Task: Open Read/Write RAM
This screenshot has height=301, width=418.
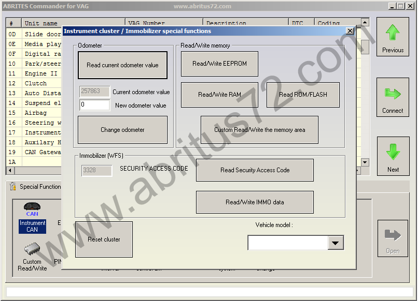Action: [220, 95]
